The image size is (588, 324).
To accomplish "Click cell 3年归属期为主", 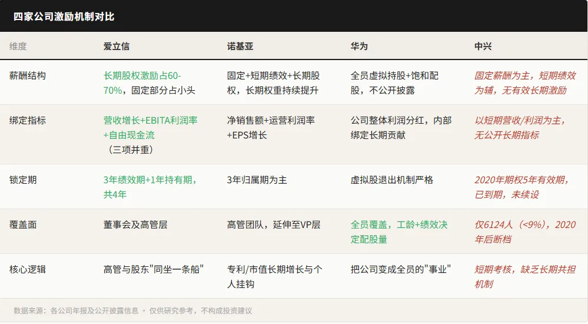I will point(257,180).
